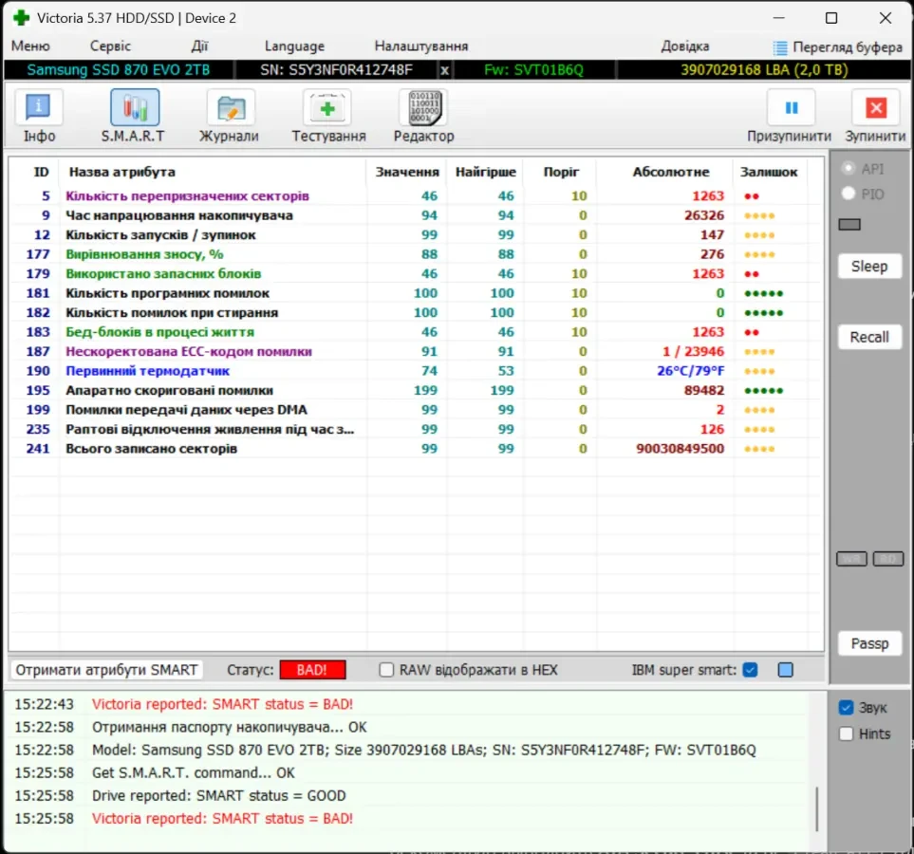Select the PIO radio button
Screen dimensions: 914x854
tap(849, 194)
